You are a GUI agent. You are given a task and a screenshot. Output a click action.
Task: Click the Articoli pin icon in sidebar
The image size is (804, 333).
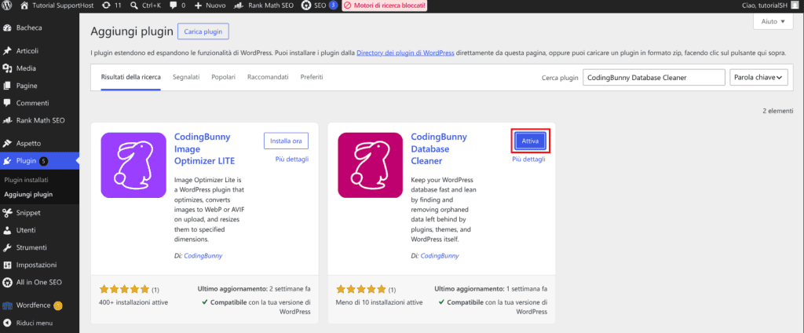click(x=7, y=51)
